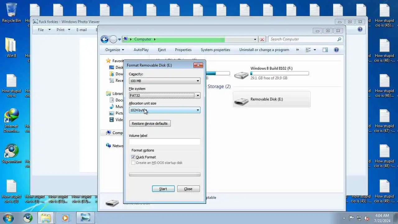Toggle the Quick Format checkbox
Image resolution: width=398 pixels, height=224 pixels.
(133, 157)
